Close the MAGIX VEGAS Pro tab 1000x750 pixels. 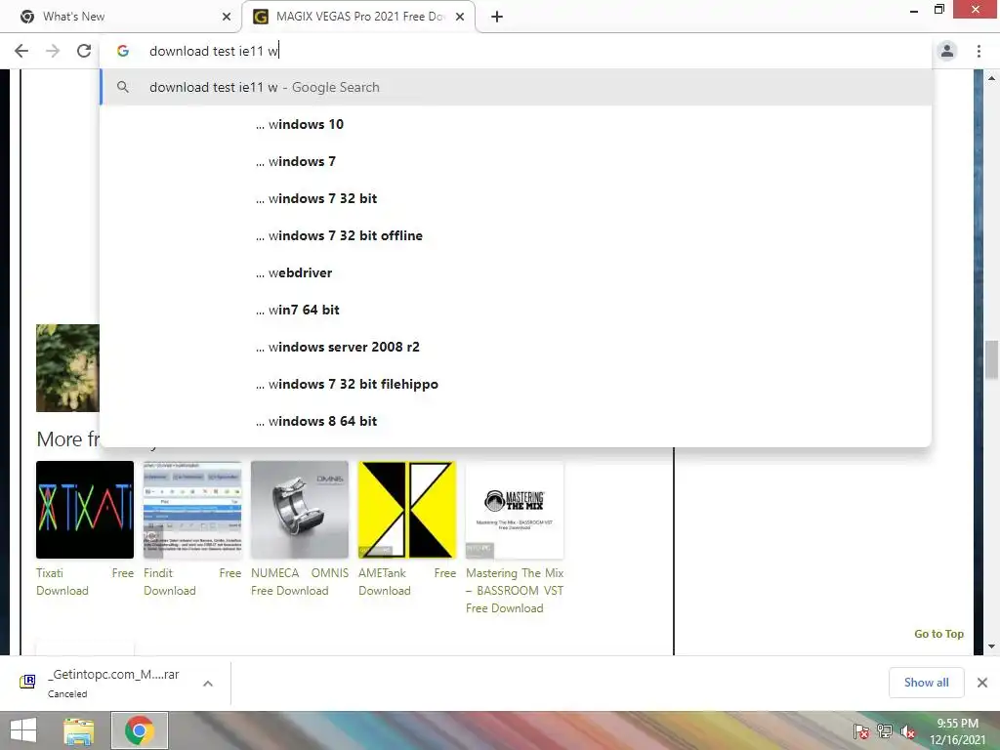tap(460, 17)
